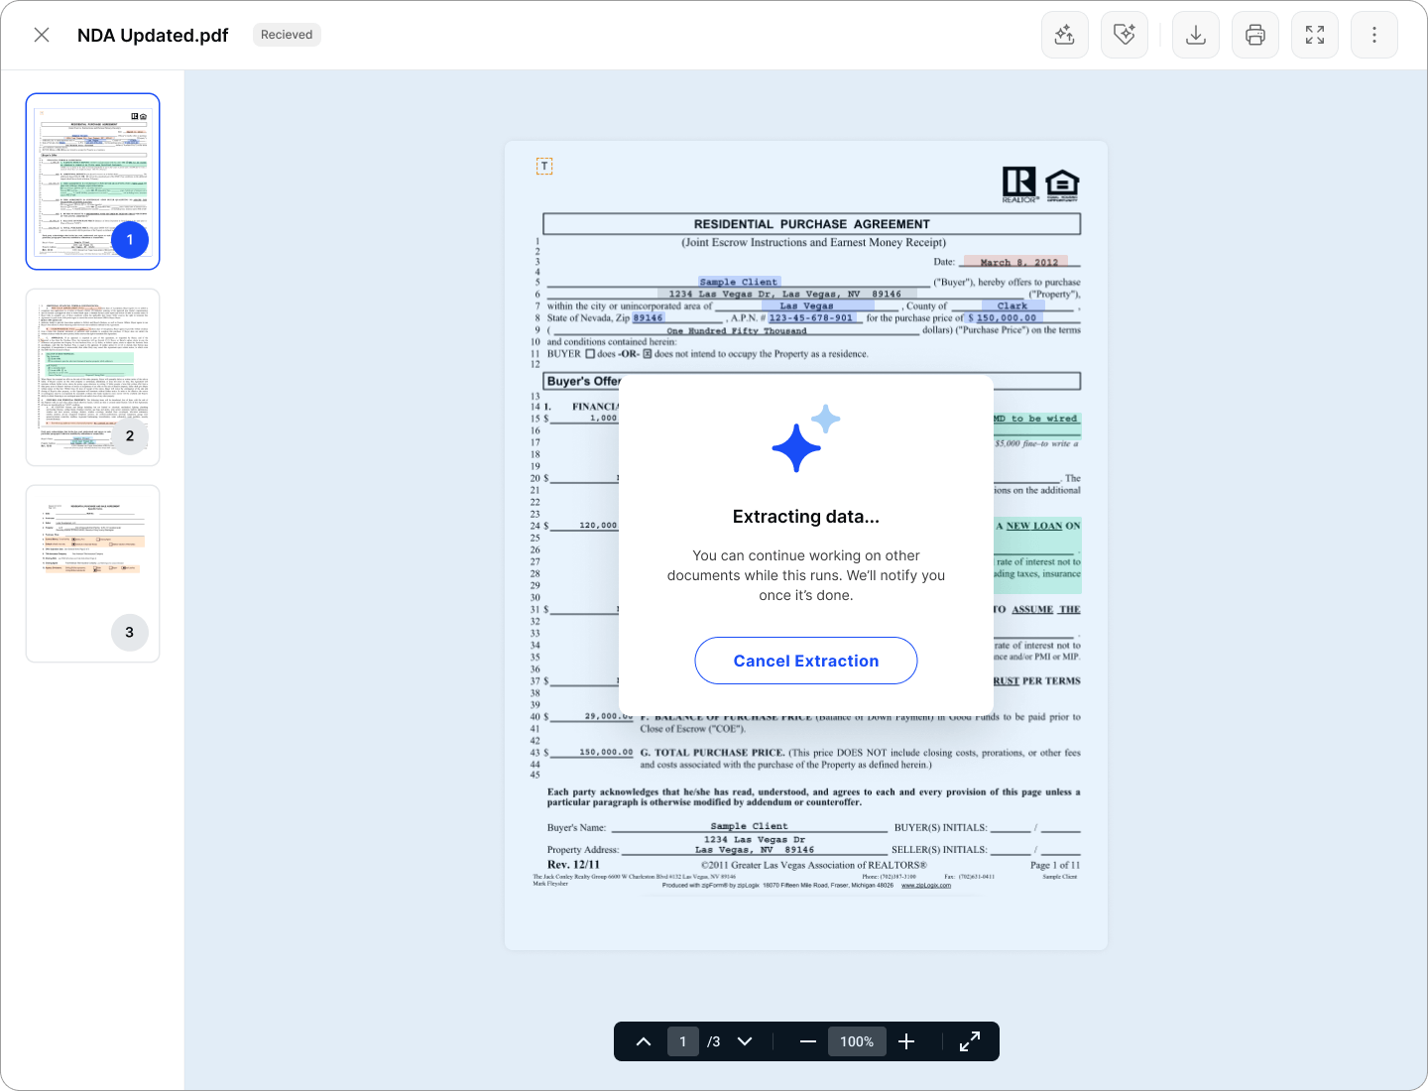Go to previous page with up chevron

tap(644, 1041)
